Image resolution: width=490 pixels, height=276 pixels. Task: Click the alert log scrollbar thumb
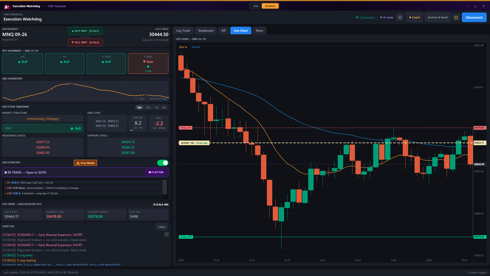(x=166, y=234)
